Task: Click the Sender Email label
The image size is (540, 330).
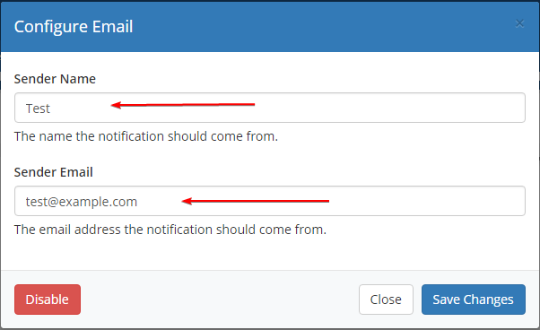Action: [x=54, y=172]
